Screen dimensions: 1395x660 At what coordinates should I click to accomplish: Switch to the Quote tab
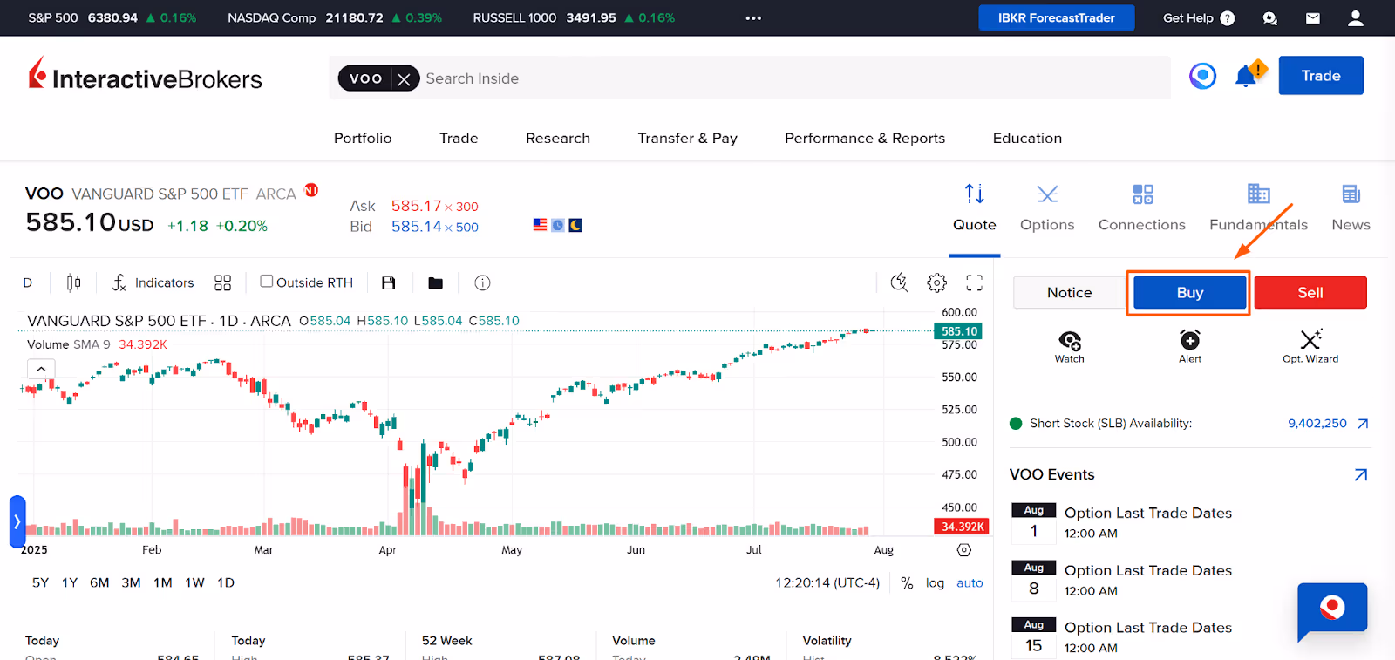974,208
